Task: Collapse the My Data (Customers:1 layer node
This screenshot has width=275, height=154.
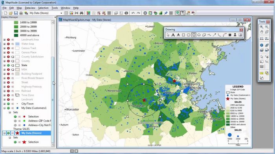Action: 4,108
